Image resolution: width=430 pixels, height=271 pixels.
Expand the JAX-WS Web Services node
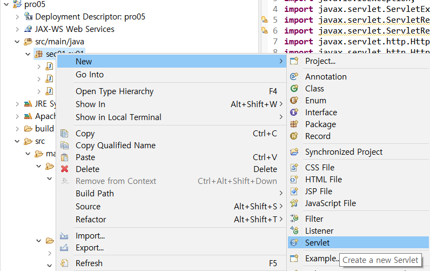click(x=17, y=29)
